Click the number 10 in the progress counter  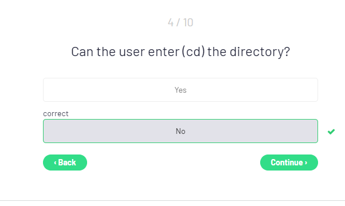coord(188,22)
